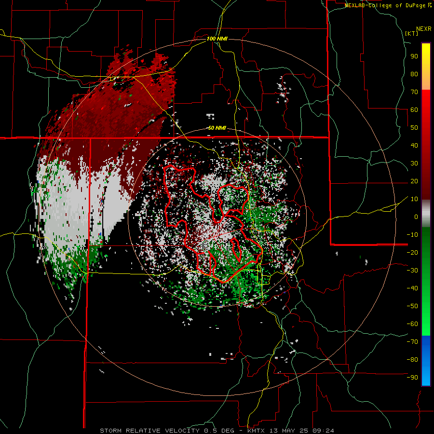This screenshot has height=434, width=434.
Task: Click the 100 NMI range ring label
Action: 217,39
